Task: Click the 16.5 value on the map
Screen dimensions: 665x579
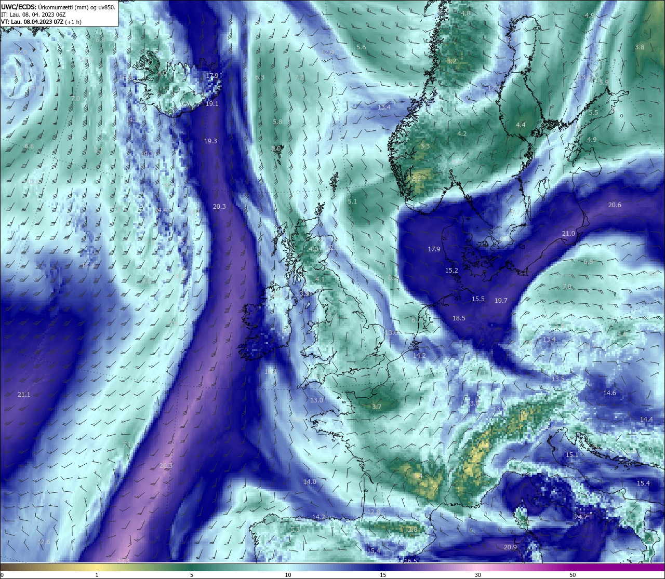Action: (x=411, y=561)
